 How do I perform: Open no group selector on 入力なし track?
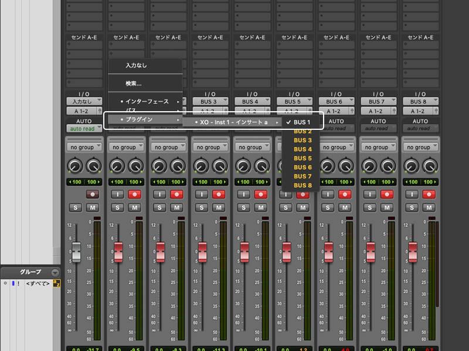(x=84, y=147)
